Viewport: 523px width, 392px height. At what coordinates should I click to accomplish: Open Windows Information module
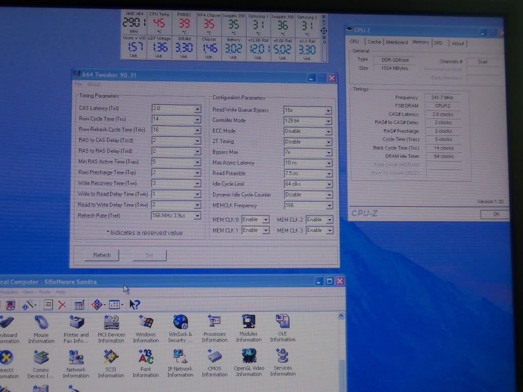click(146, 328)
